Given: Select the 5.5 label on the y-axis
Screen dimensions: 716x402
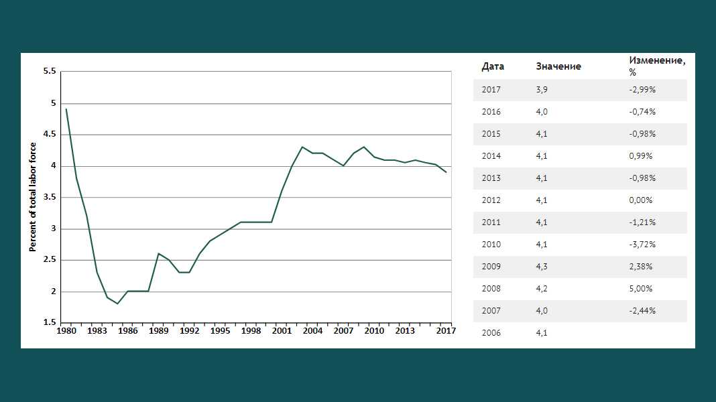Looking at the screenshot, I should point(49,72).
